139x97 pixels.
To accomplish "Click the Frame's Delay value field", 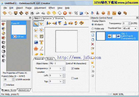I will point(8,79).
